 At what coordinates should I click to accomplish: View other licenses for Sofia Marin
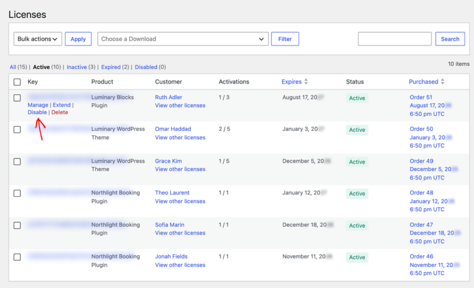(180, 233)
